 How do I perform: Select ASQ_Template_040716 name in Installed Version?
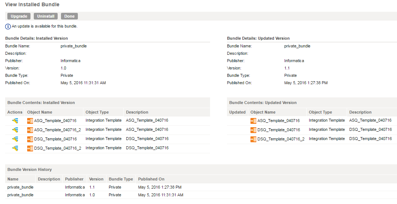click(55, 121)
